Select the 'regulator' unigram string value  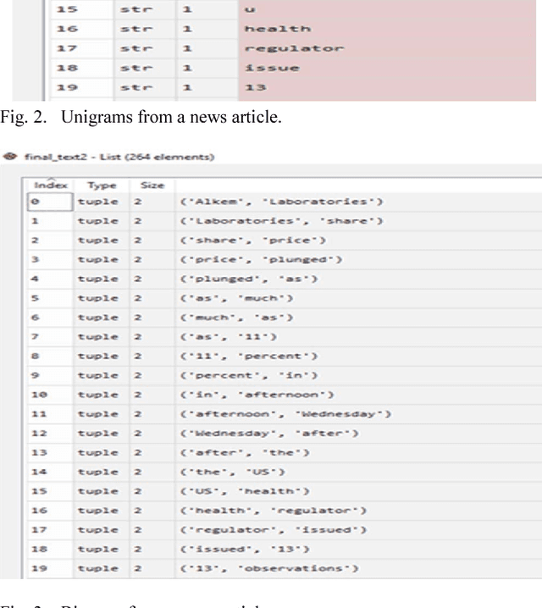pos(294,48)
